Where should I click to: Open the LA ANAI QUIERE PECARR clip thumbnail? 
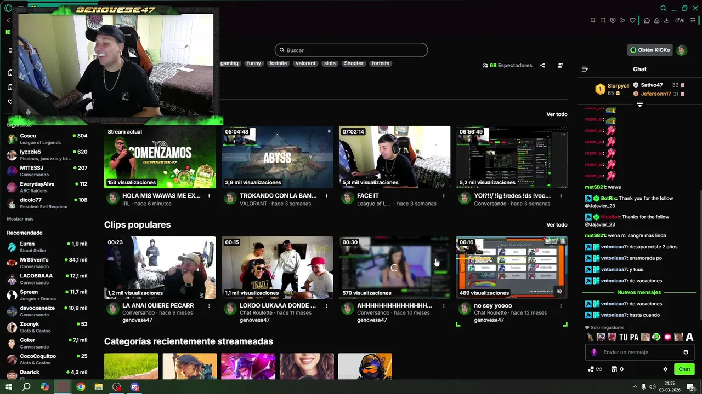tap(160, 268)
